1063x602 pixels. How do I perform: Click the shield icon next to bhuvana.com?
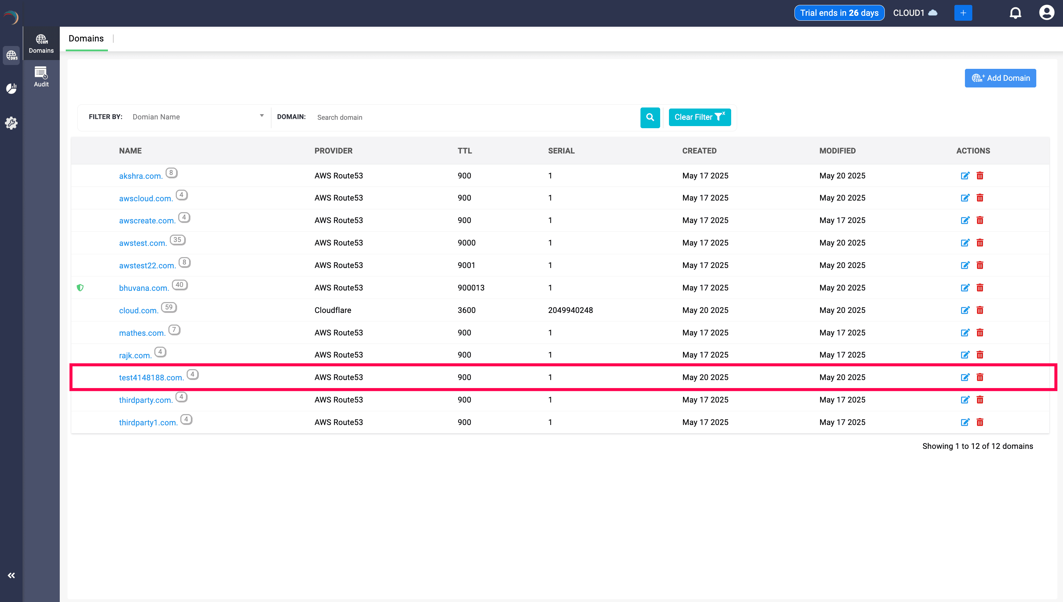[x=80, y=288]
